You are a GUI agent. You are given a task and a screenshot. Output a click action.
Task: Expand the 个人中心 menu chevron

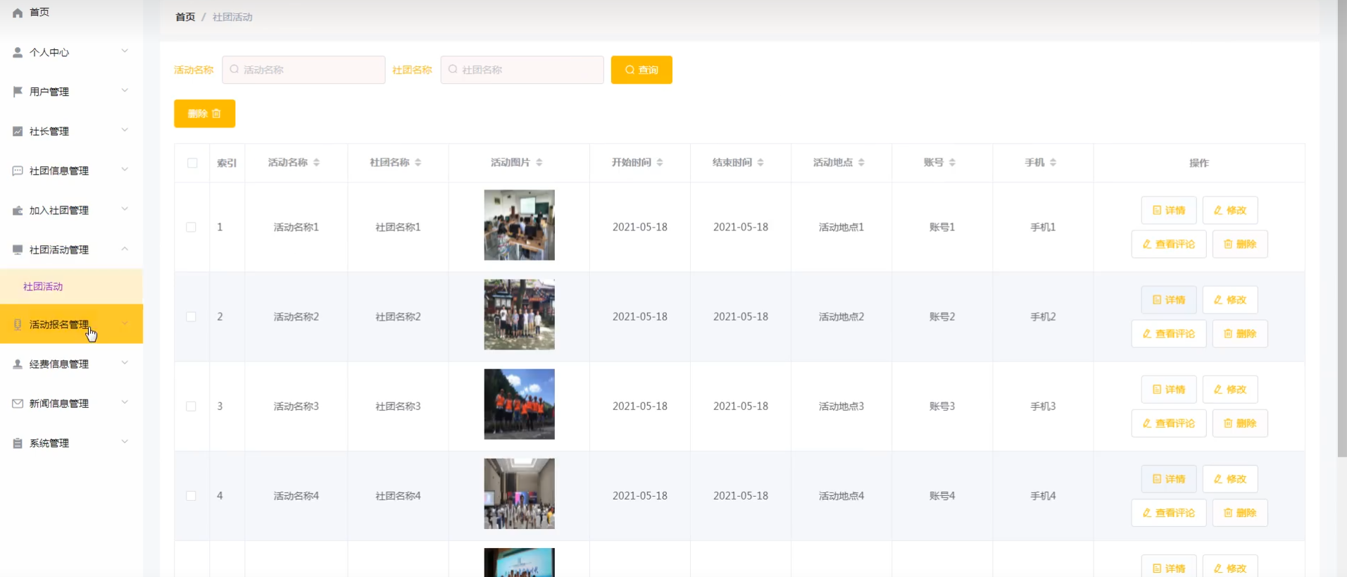pyautogui.click(x=125, y=51)
